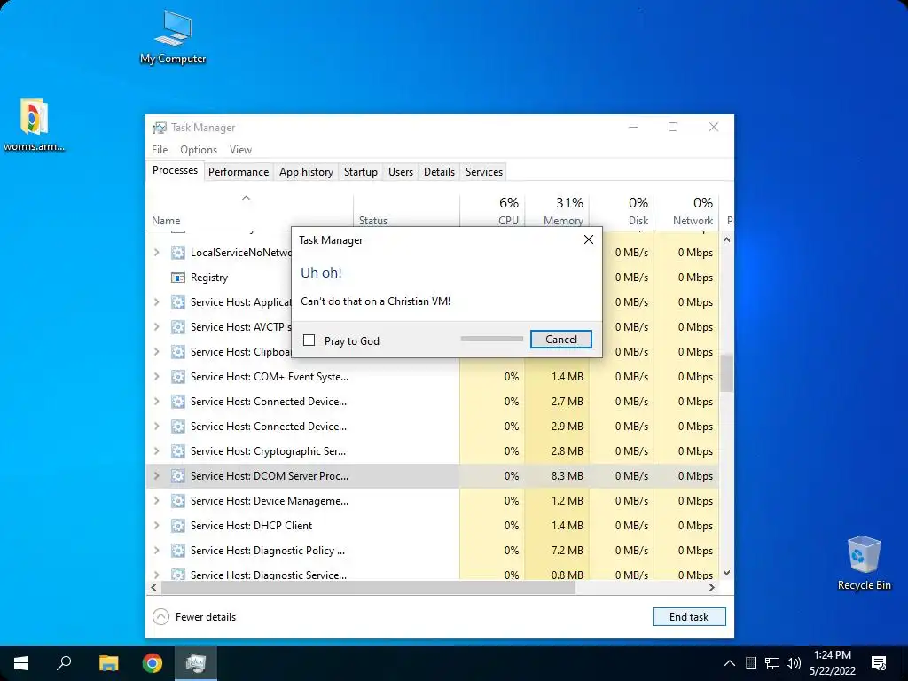Expand Service Host: Device Management row
Image resolution: width=908 pixels, height=681 pixels.
[156, 501]
